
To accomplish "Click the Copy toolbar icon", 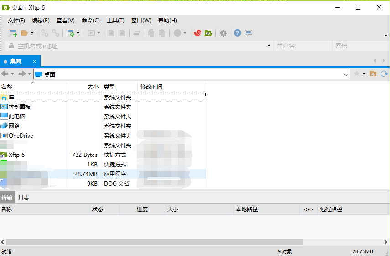I will 151,33.
